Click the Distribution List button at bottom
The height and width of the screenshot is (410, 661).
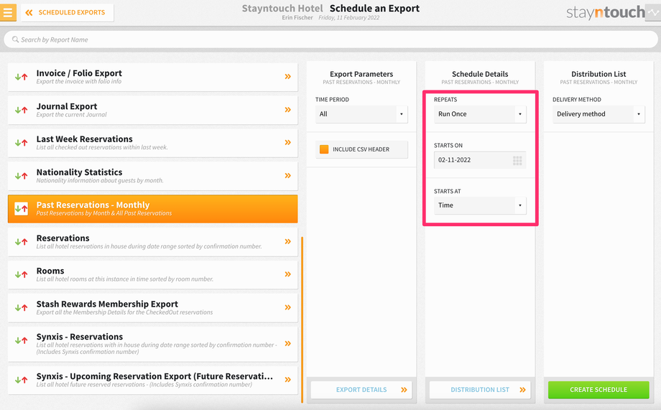pyautogui.click(x=480, y=390)
